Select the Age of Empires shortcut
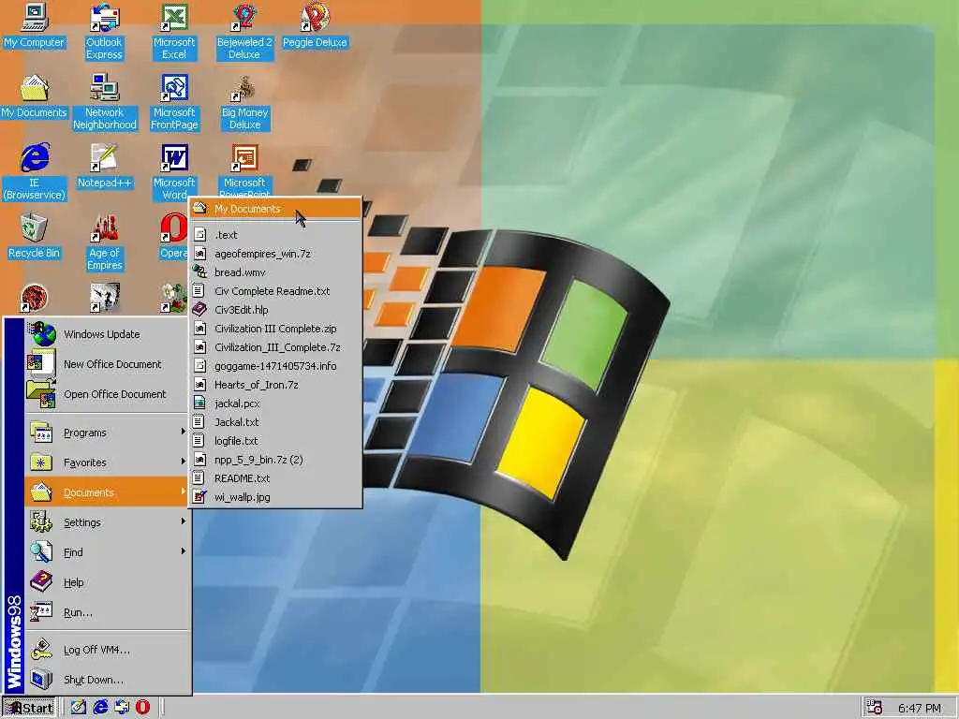 coord(105,242)
